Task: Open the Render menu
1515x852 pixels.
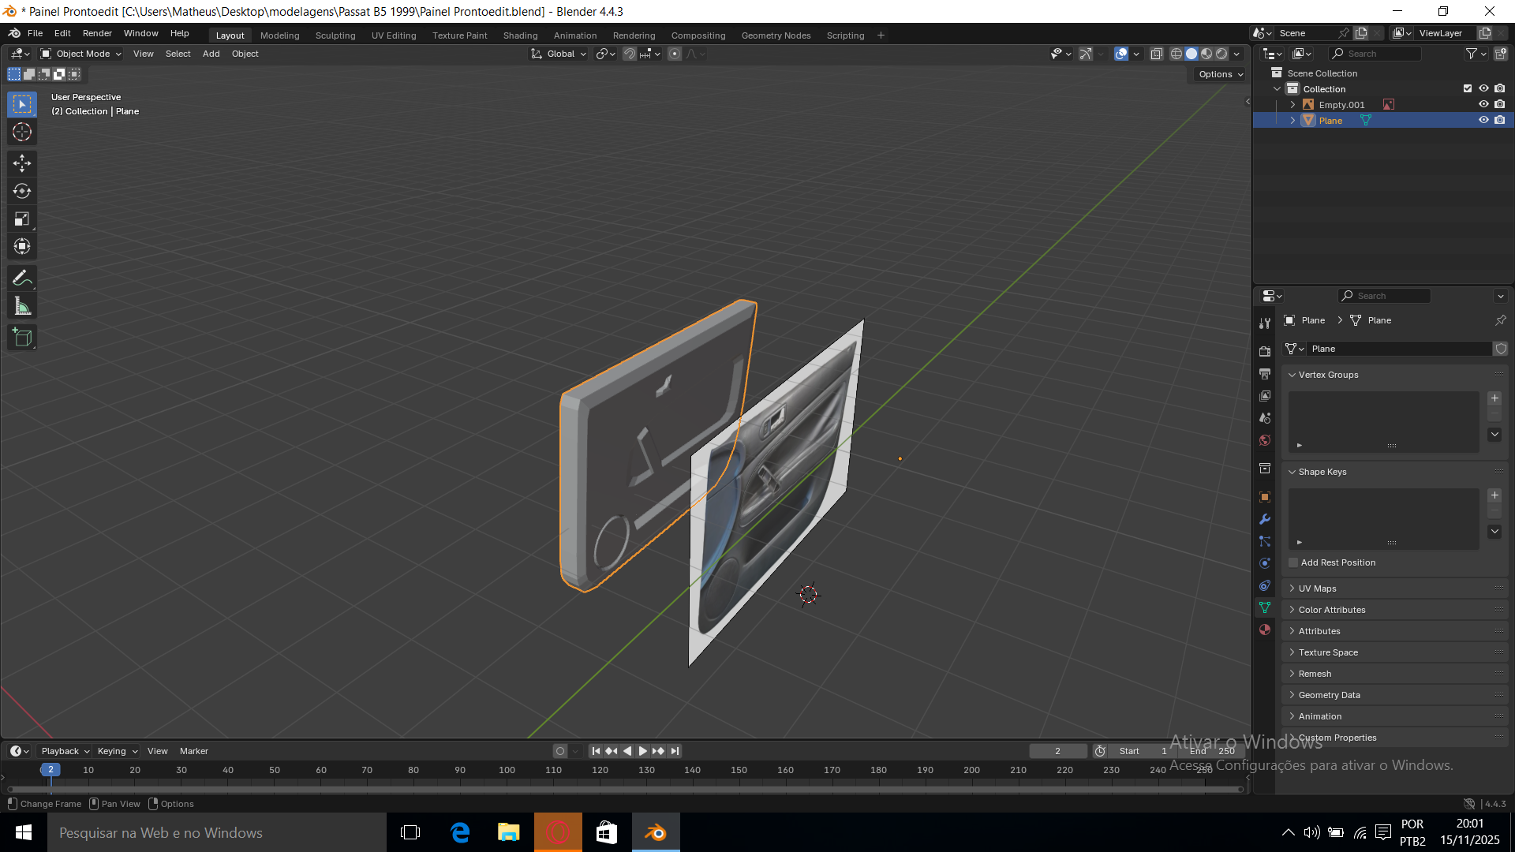Action: [x=97, y=33]
